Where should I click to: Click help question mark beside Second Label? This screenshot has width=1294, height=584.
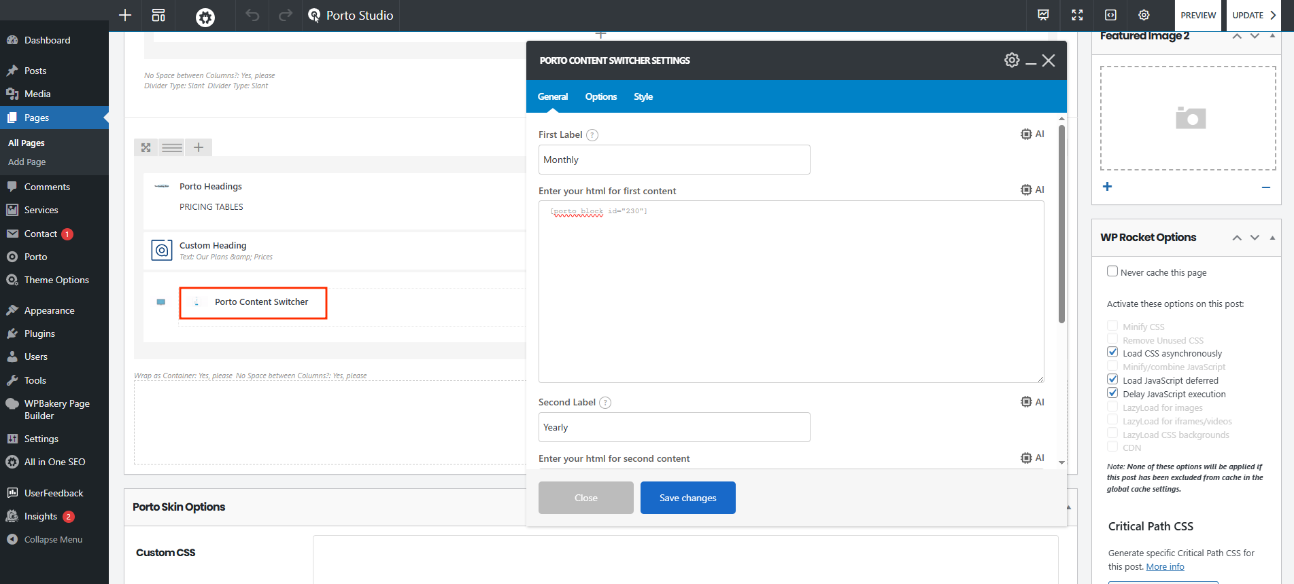pyautogui.click(x=605, y=403)
